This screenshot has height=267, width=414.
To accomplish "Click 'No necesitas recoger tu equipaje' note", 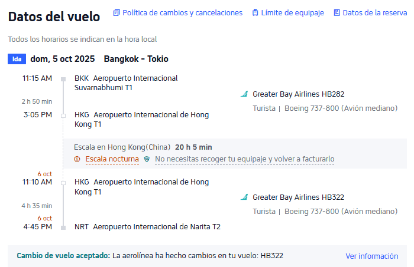I will click(x=244, y=159).
